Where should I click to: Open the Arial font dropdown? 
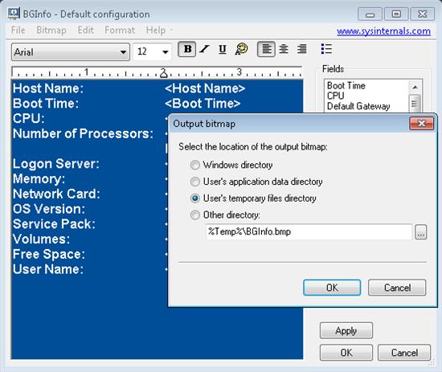point(71,52)
